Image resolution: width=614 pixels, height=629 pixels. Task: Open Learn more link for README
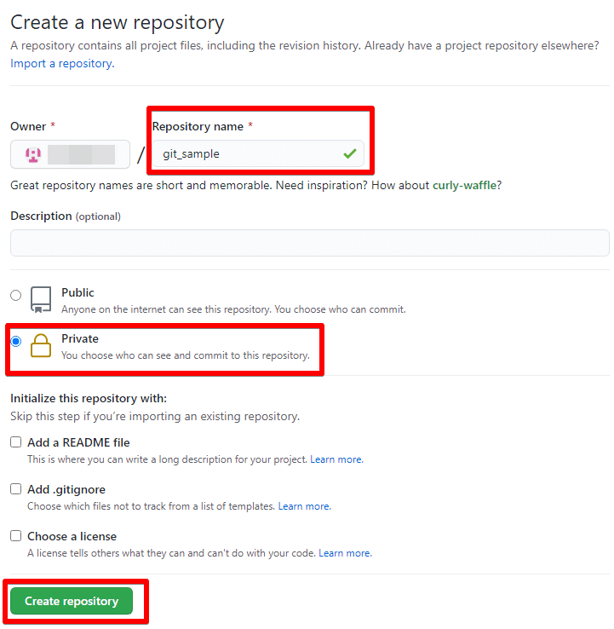[x=336, y=459]
